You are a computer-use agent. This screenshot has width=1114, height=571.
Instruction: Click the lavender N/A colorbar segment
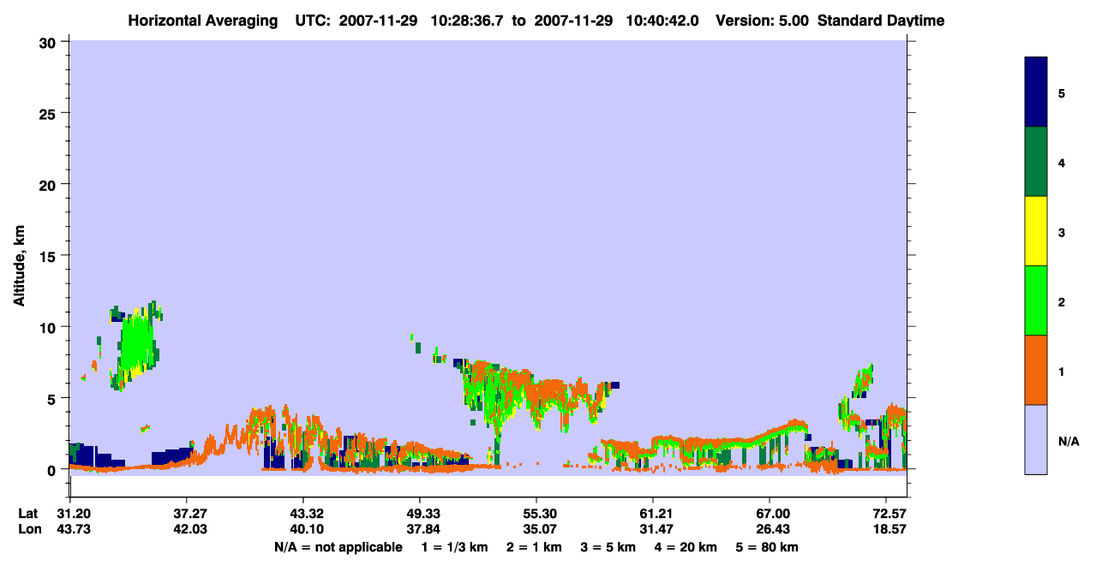pyautogui.click(x=1036, y=439)
